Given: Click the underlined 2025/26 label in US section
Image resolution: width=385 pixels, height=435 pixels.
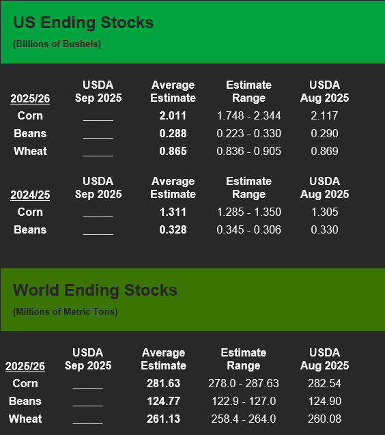Looking at the screenshot, I should (x=30, y=99).
